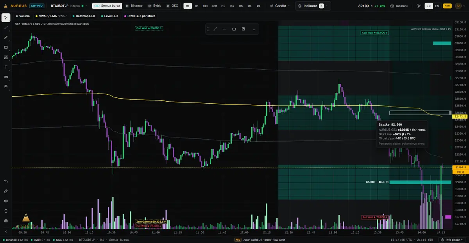Toggle the Level GEX overlay

tap(109, 16)
